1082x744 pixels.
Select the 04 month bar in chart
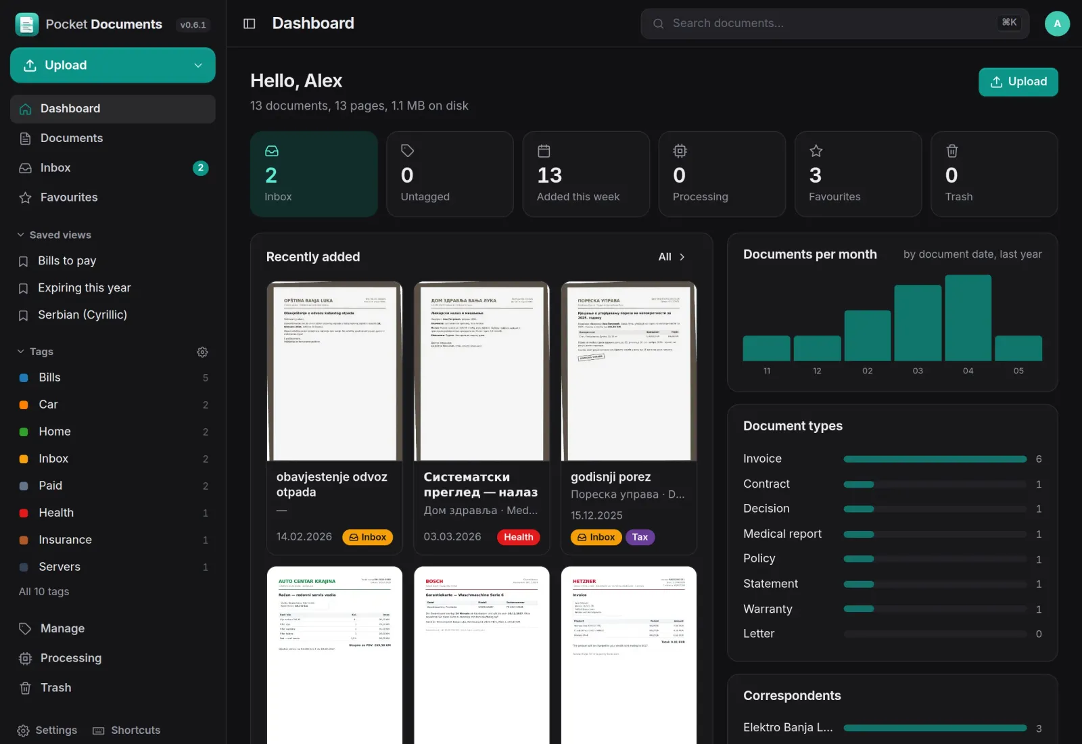pos(968,318)
